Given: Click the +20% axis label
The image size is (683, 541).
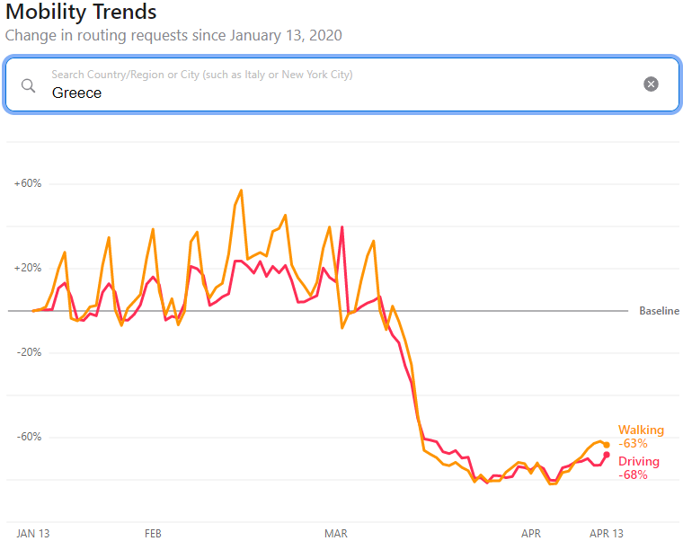Looking at the screenshot, I should [x=28, y=268].
